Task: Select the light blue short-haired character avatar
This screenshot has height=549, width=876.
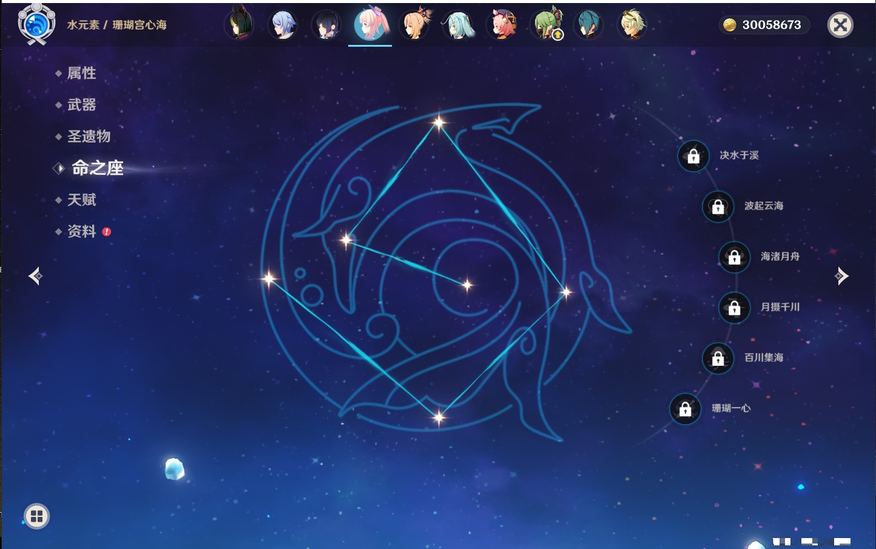Action: (x=283, y=25)
